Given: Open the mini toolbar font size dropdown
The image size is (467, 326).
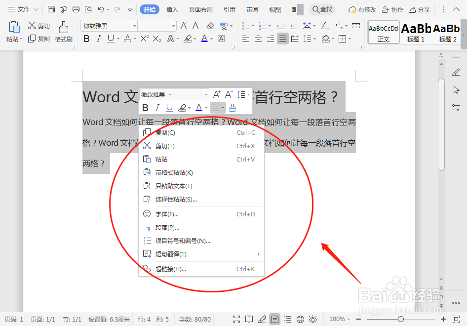Looking at the screenshot, I should click(206, 95).
